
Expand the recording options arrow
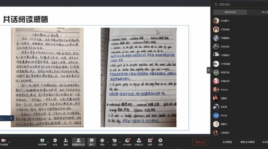[107, 142]
